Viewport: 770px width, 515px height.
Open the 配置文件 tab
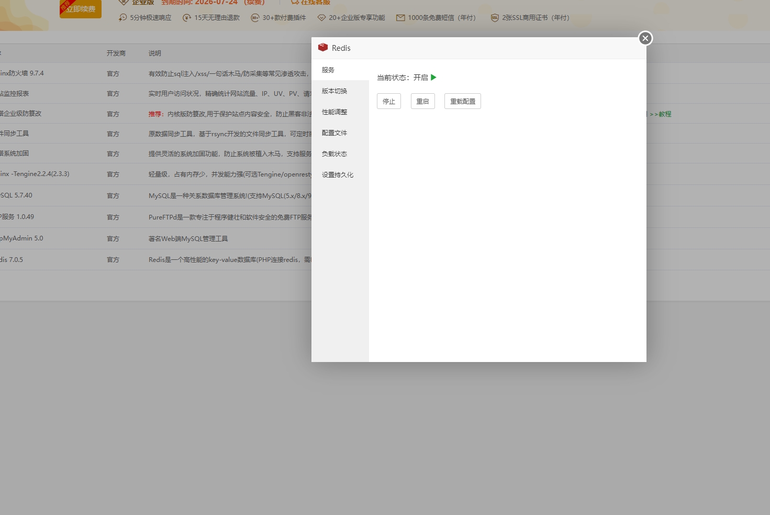tap(334, 133)
